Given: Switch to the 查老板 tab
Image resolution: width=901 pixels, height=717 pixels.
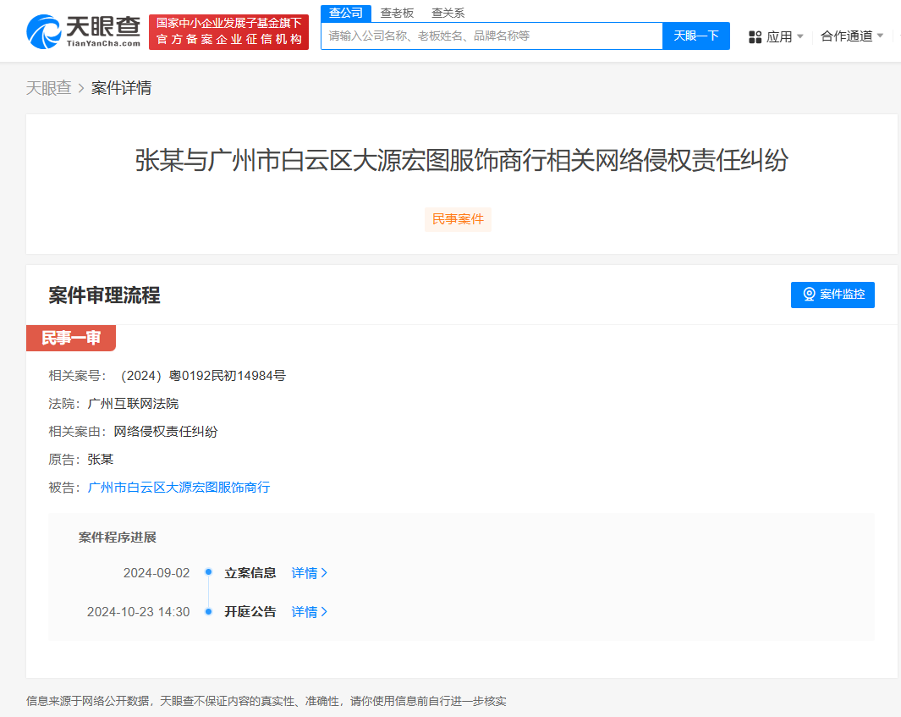Looking at the screenshot, I should tap(397, 13).
